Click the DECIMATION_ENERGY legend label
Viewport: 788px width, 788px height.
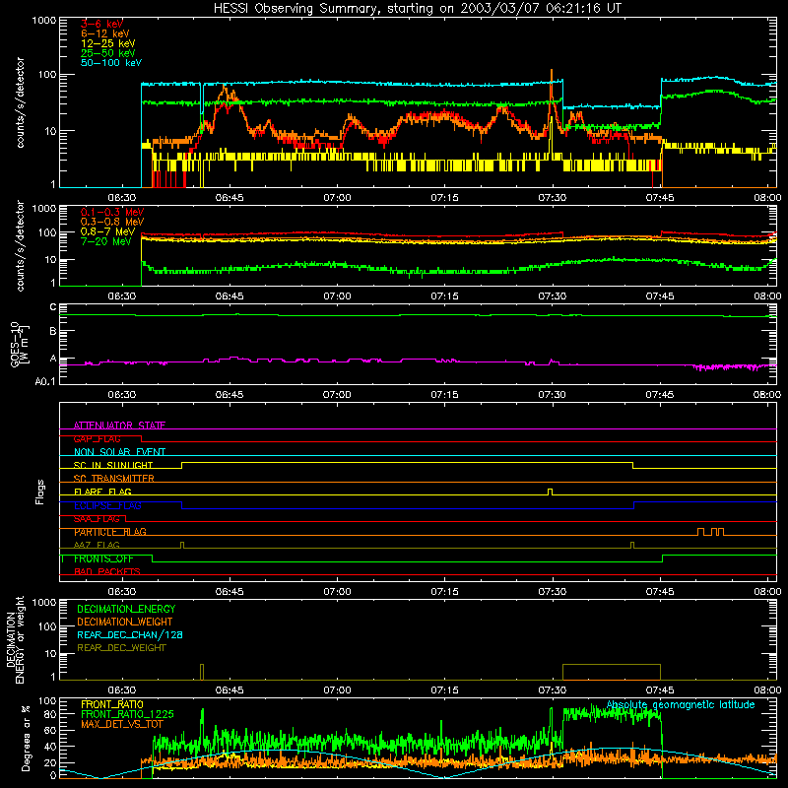(x=126, y=609)
